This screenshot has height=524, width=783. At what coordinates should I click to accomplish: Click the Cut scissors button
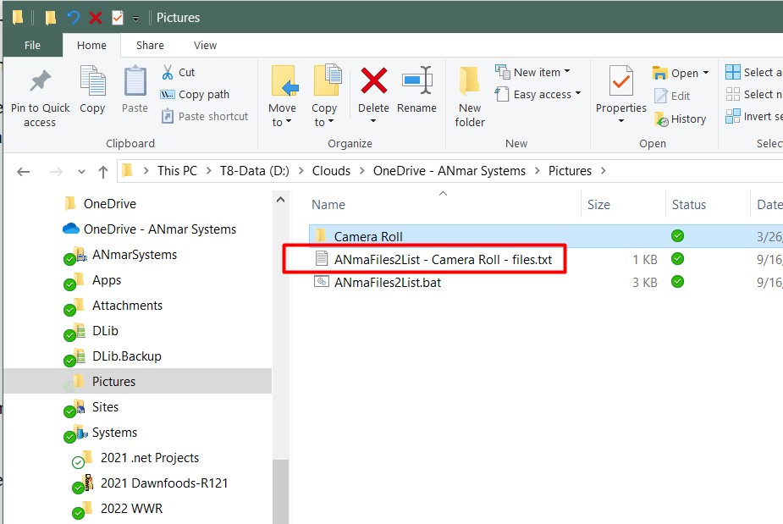coord(178,72)
